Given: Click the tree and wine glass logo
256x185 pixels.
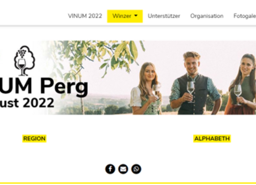Looking at the screenshot, I should 24,61.
